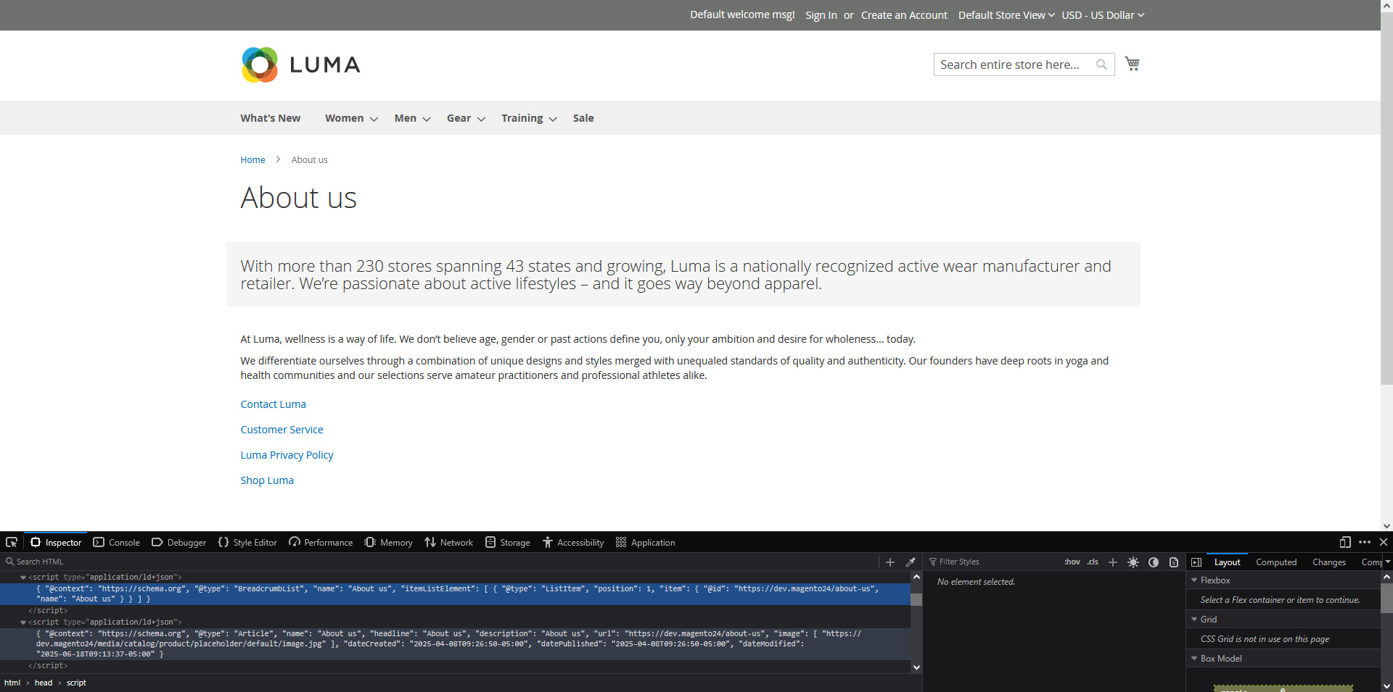
Task: Switch to the Computed tab
Action: [1275, 562]
